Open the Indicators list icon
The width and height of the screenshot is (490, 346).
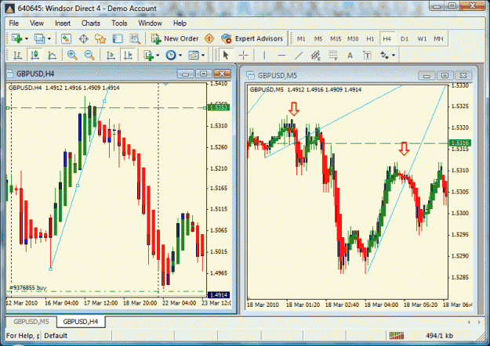(x=149, y=56)
